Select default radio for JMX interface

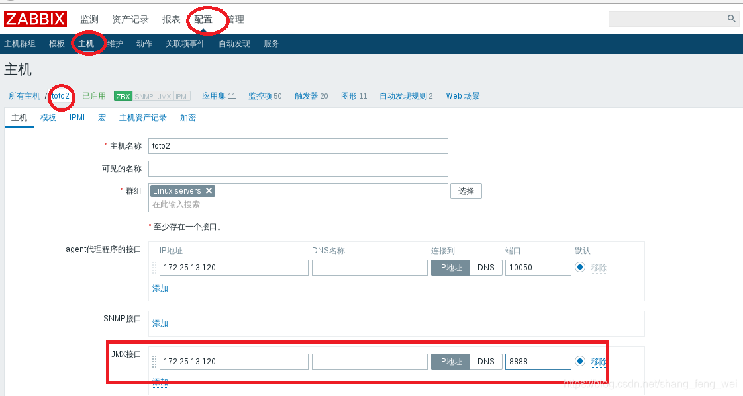580,361
